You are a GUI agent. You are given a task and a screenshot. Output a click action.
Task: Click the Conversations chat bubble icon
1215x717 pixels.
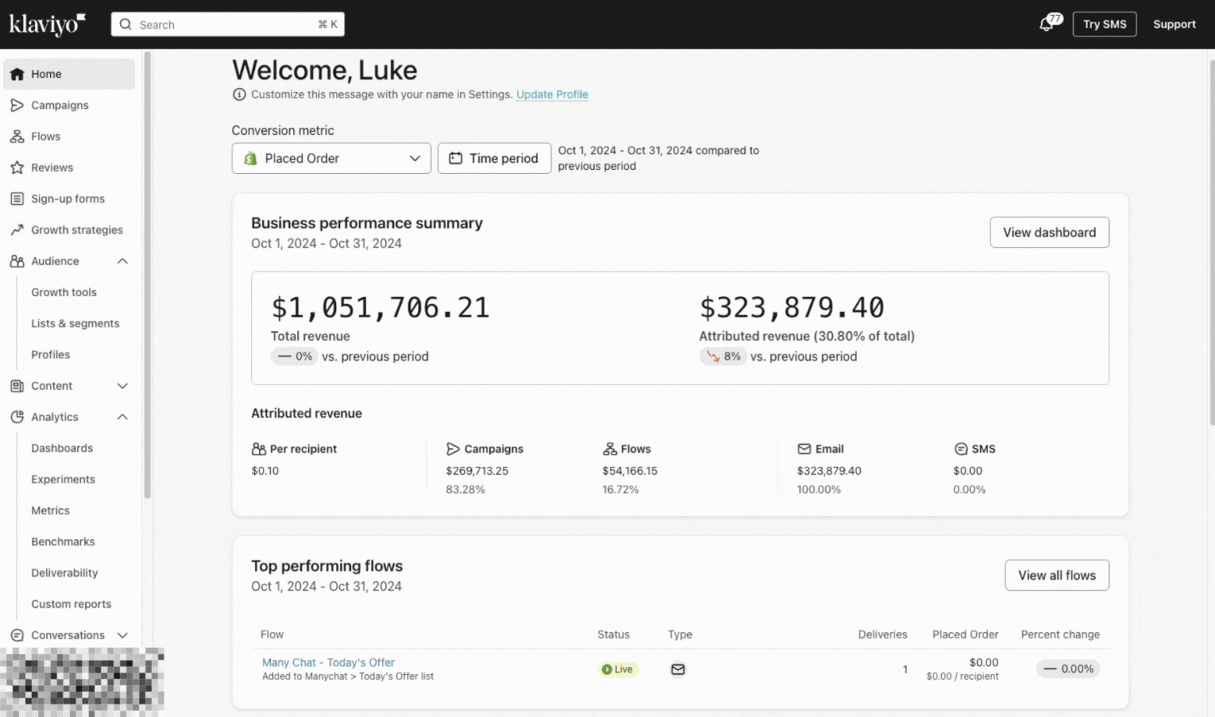pos(17,635)
